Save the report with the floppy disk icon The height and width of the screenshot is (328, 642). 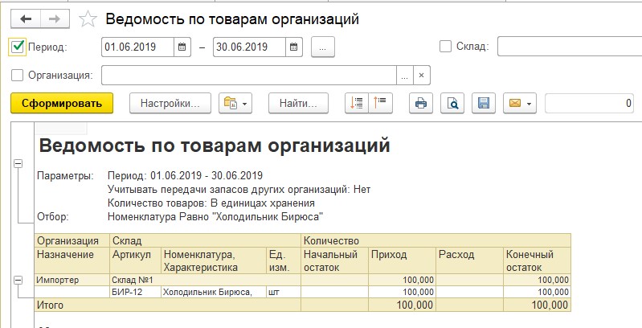[x=484, y=103]
